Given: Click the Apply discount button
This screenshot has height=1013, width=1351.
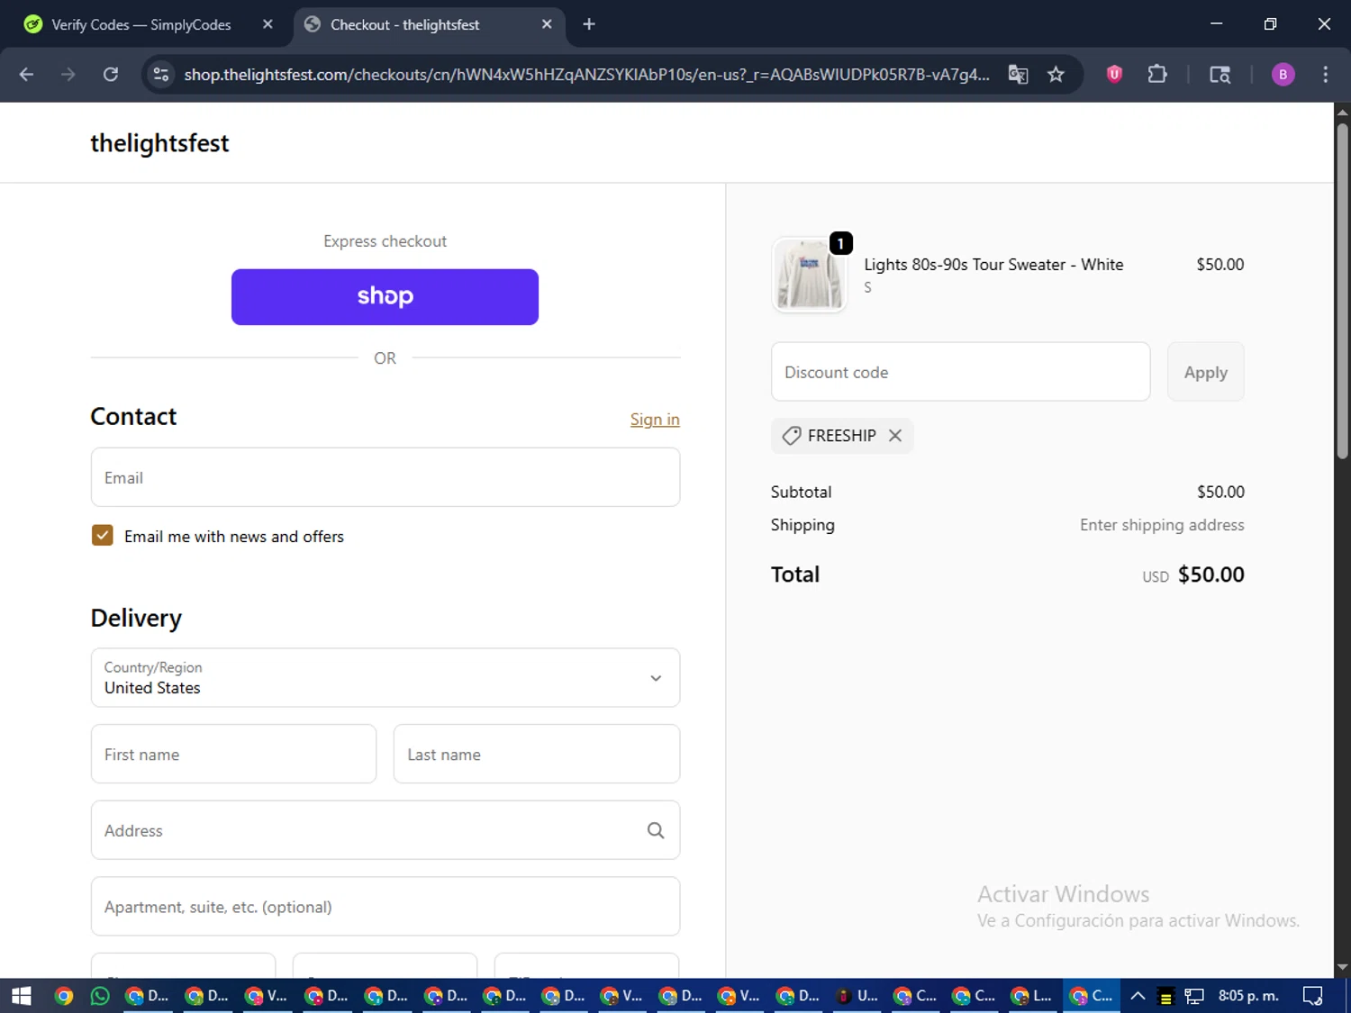Looking at the screenshot, I should [1205, 372].
